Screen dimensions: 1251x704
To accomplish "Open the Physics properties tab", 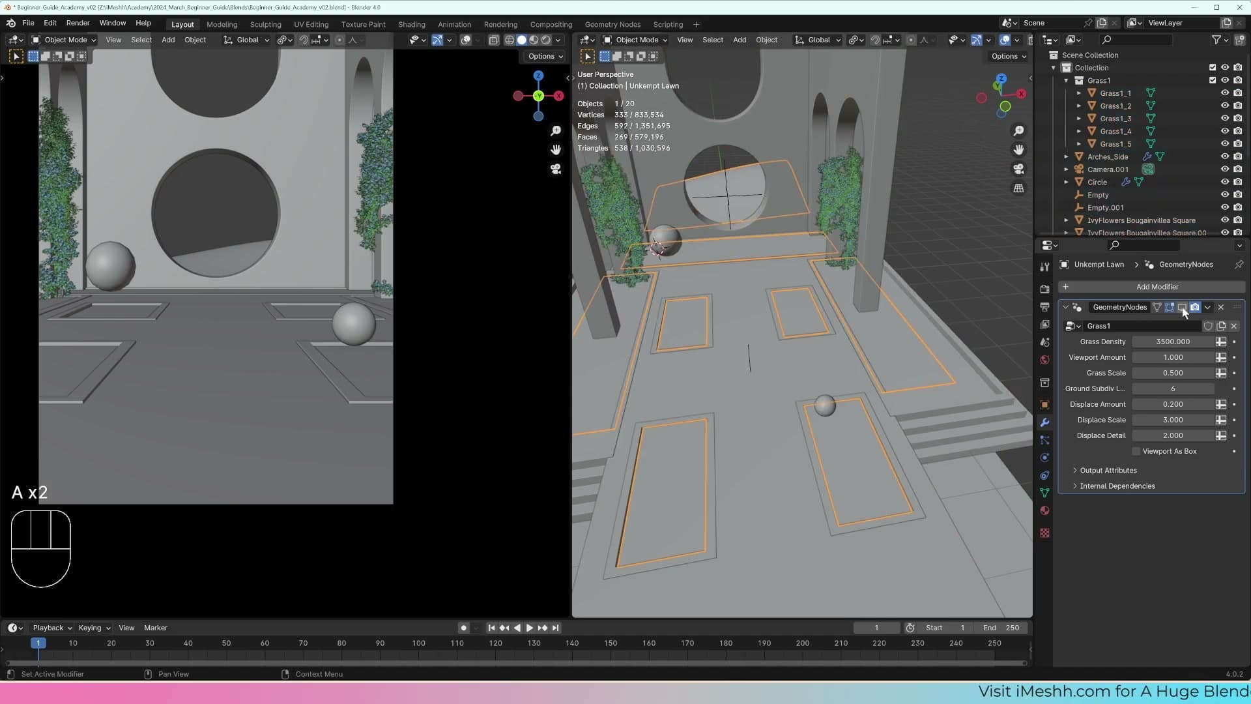I will coord(1044,458).
